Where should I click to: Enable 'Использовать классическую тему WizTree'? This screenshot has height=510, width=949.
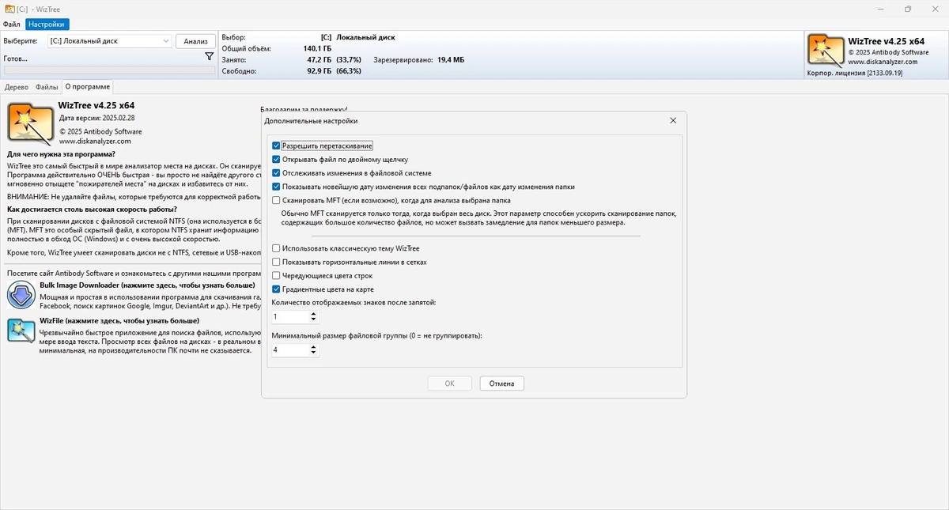click(x=276, y=248)
